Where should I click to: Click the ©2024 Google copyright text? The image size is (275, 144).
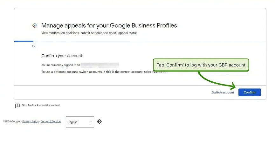click(x=11, y=121)
